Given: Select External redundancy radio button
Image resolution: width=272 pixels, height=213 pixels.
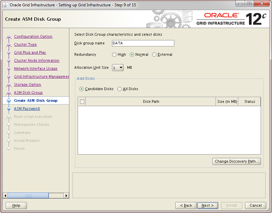Looking at the screenshot, I should (x=154, y=55).
